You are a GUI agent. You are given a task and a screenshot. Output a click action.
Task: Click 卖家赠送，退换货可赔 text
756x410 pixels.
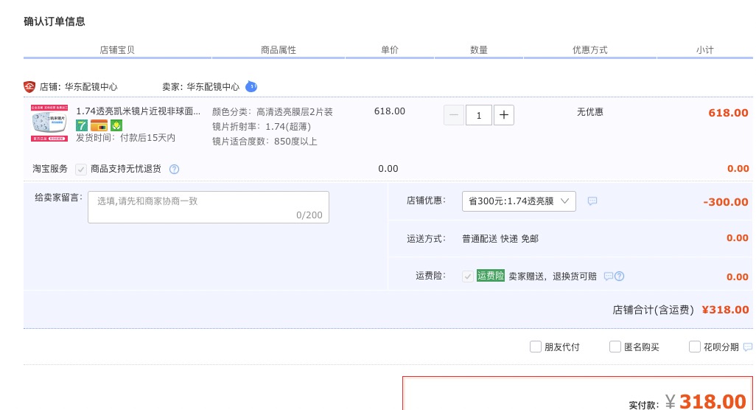(x=553, y=277)
